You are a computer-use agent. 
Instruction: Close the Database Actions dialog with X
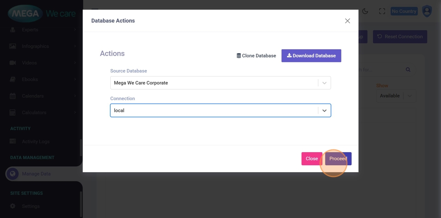(347, 21)
